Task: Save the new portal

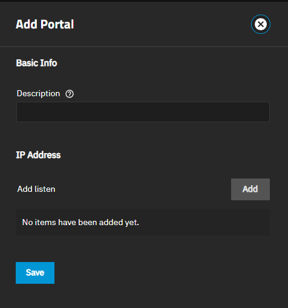Action: coord(35,273)
